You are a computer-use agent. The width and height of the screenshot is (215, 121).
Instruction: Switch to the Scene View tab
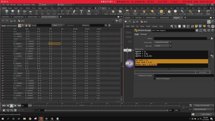click(x=5, y=17)
